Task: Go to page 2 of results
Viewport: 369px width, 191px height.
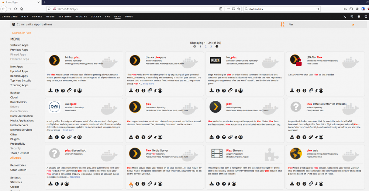Action: 206,46
